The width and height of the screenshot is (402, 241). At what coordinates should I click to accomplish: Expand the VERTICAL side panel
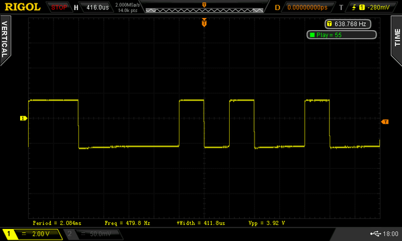tap(5, 40)
